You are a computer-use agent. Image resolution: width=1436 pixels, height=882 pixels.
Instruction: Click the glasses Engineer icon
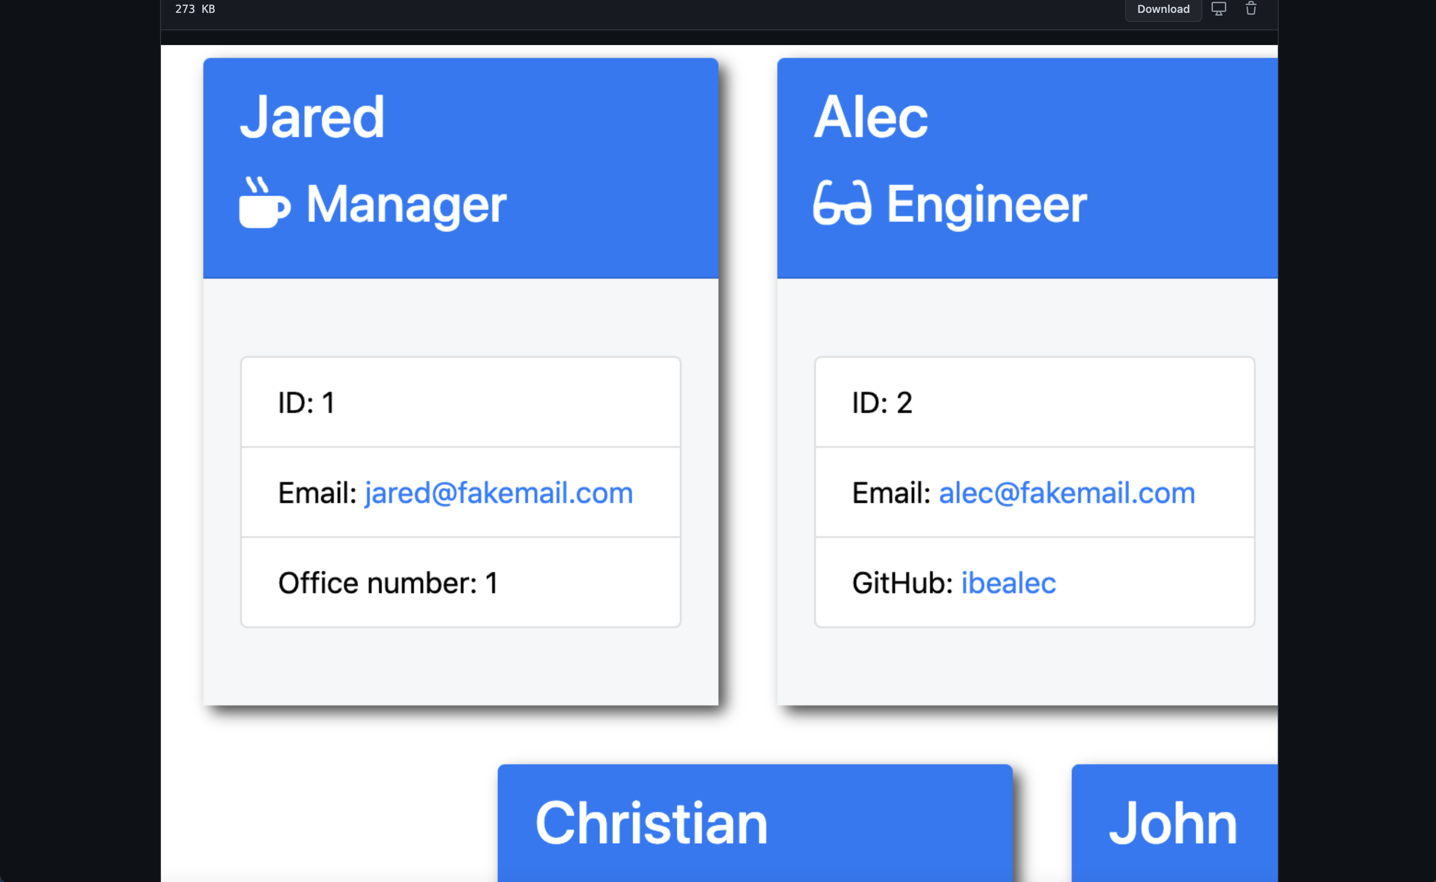(x=842, y=202)
